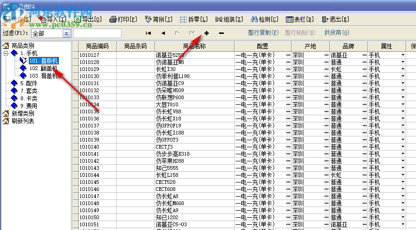Click the Import (导入) toolbar button
Screen dimensions: 416x230
tap(53, 19)
